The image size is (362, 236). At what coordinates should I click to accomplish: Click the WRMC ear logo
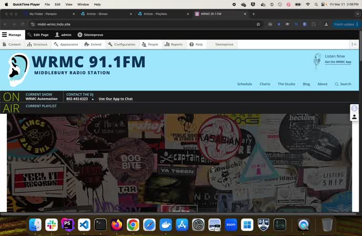click(18, 70)
